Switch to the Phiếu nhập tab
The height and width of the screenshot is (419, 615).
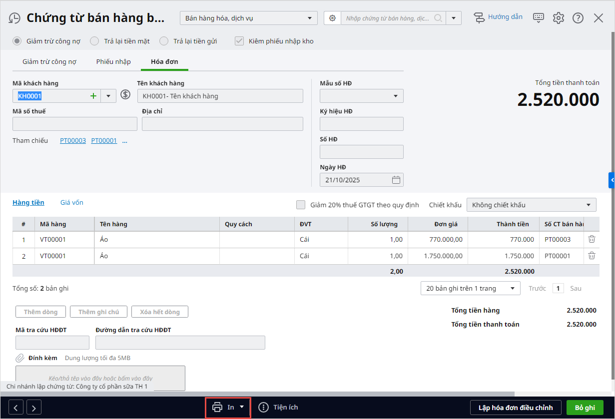pyautogui.click(x=113, y=62)
